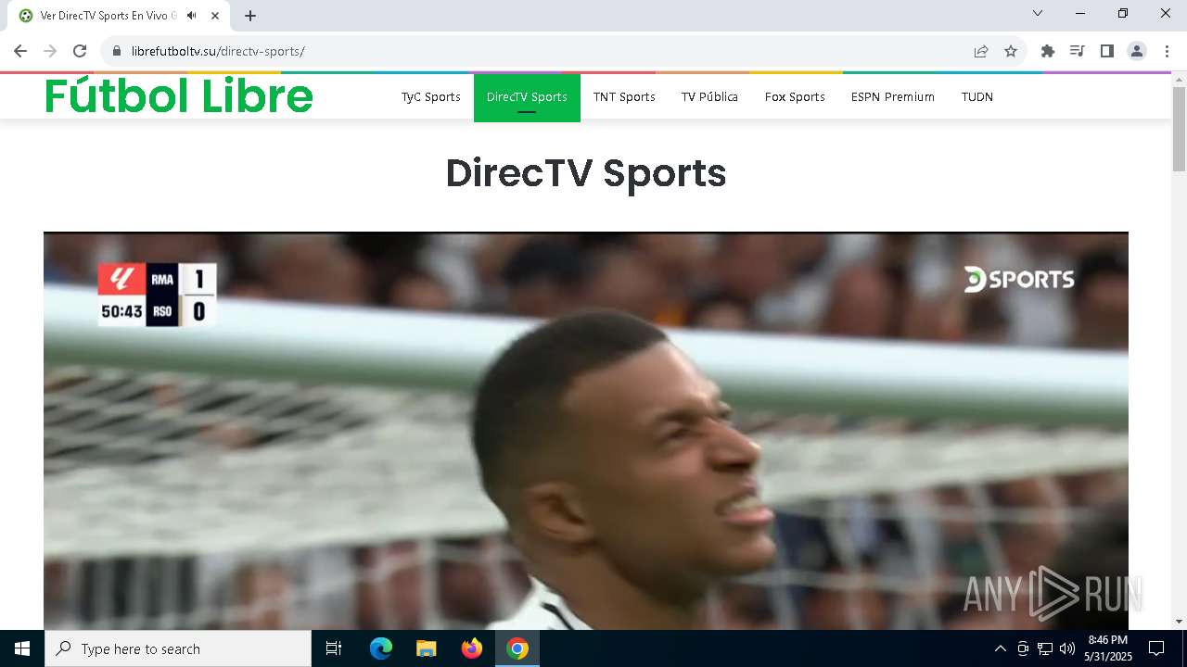Open media controls icon in toolbar
The image size is (1187, 667).
coord(1078,51)
